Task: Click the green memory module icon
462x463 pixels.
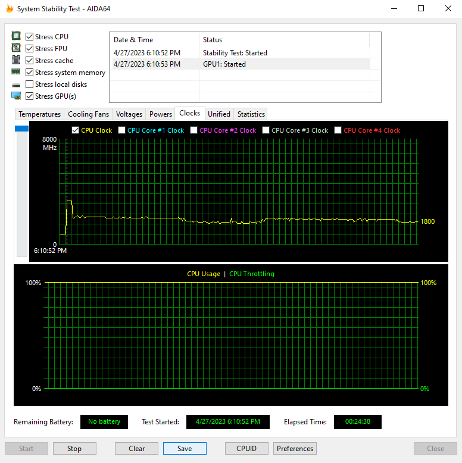Action: click(x=16, y=72)
